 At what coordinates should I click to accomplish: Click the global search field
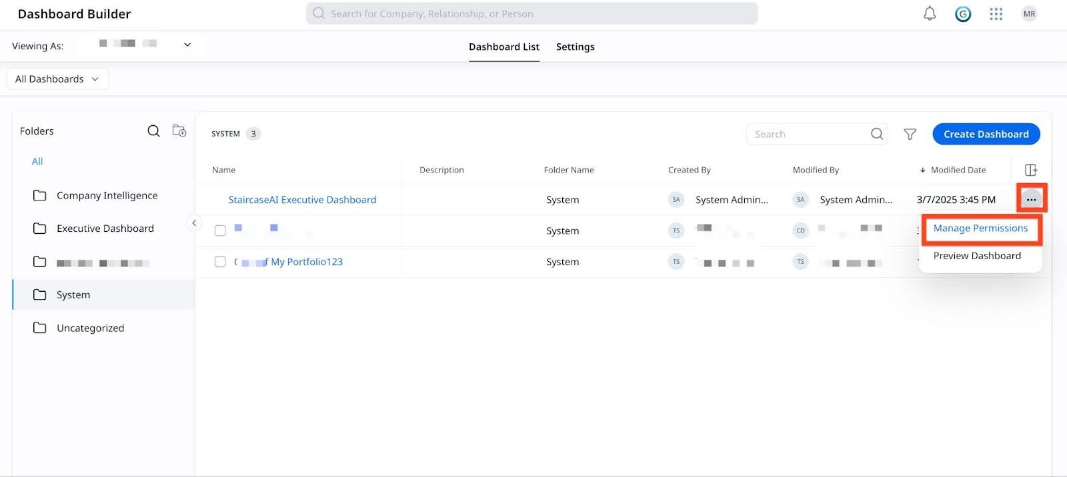point(531,13)
